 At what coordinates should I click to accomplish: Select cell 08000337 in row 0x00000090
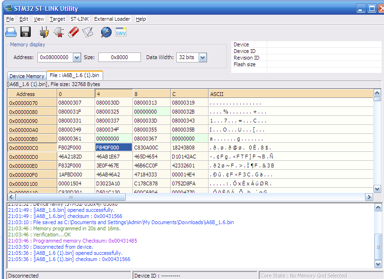pyautogui.click(x=113, y=121)
